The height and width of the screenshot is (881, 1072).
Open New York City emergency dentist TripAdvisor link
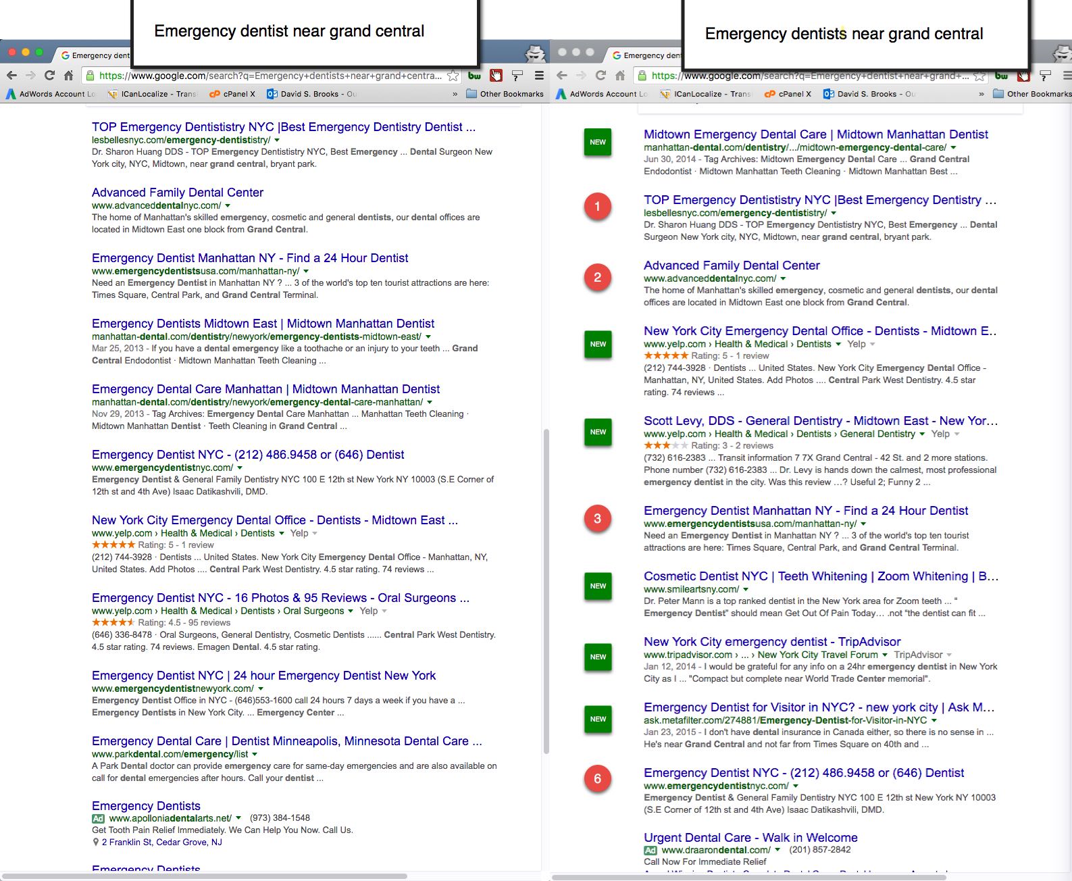pos(772,642)
